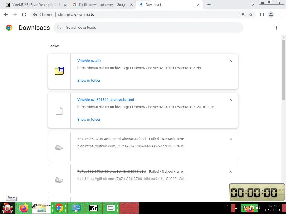
Task: Open the Start menu Santa button
Action: [7, 208]
